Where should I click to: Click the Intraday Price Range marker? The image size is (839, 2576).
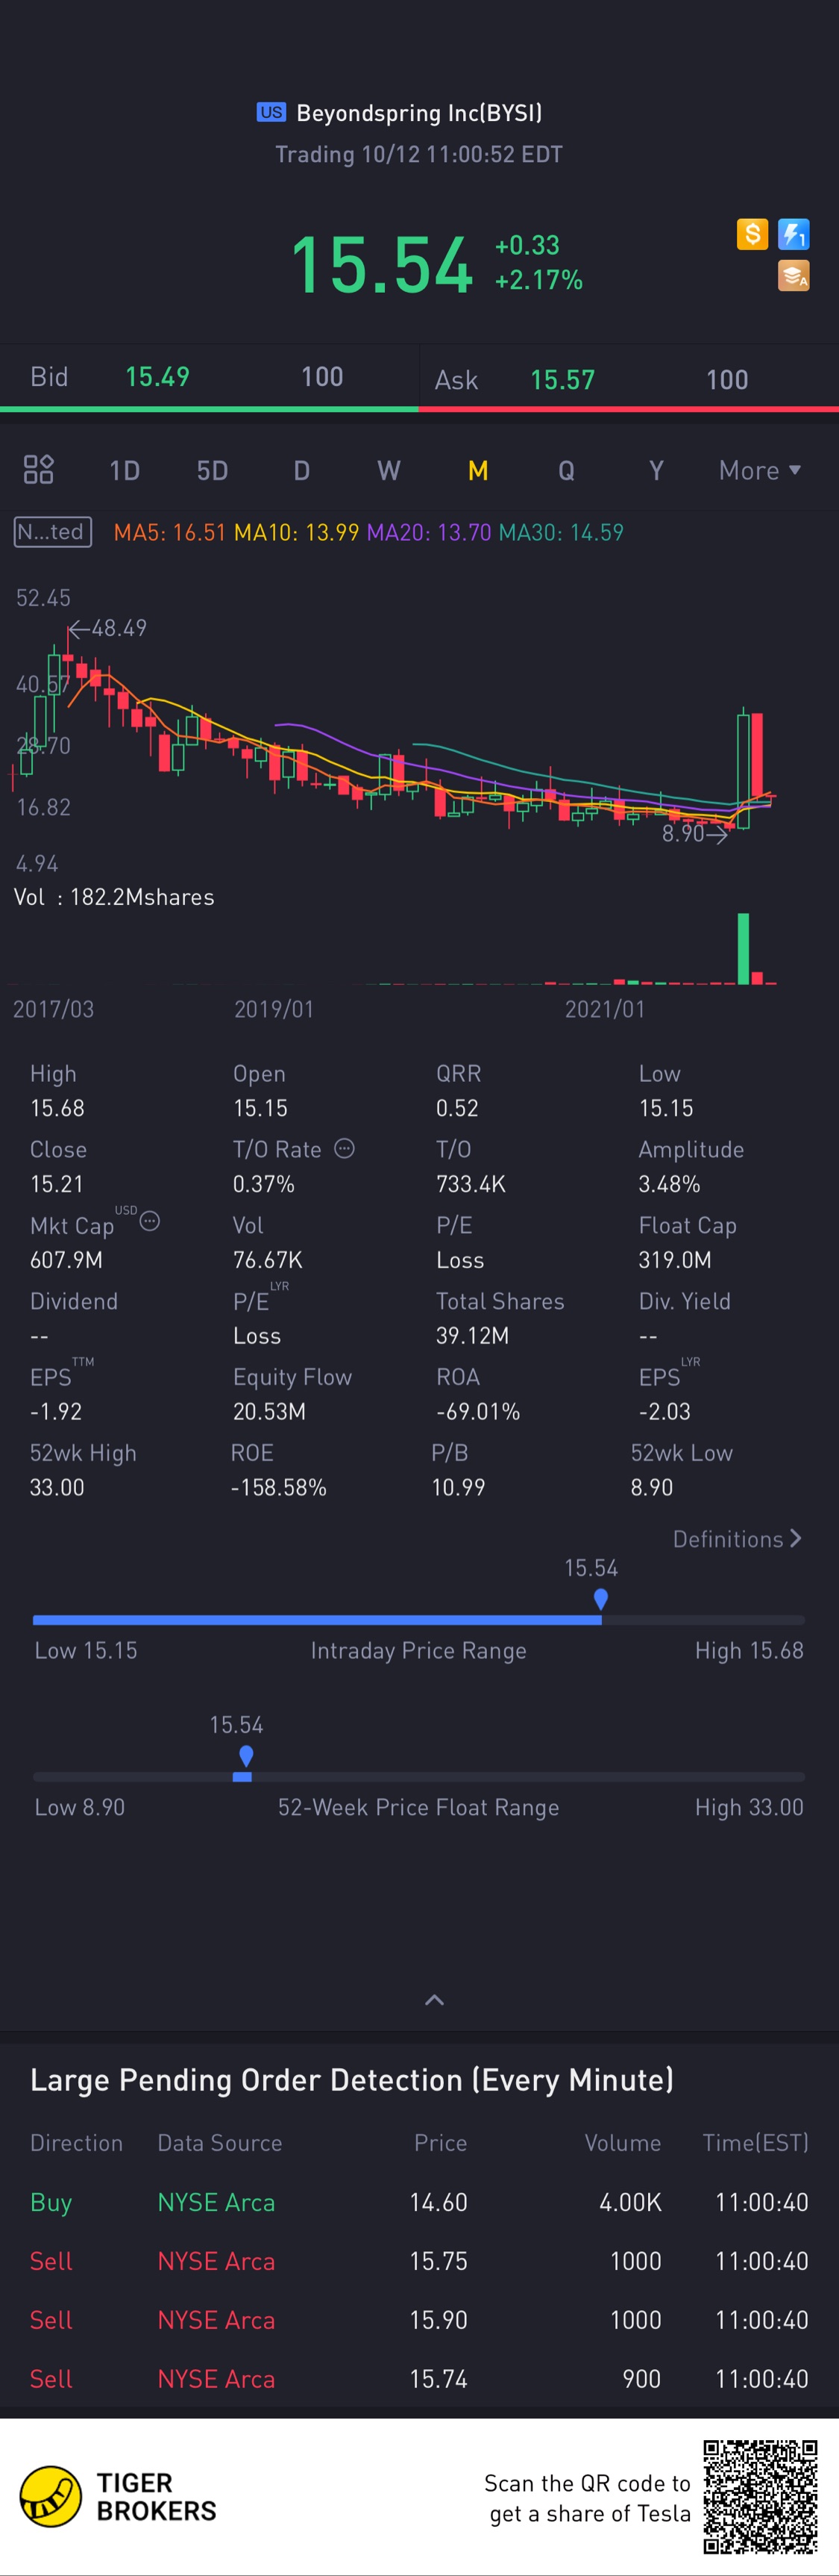[600, 1599]
